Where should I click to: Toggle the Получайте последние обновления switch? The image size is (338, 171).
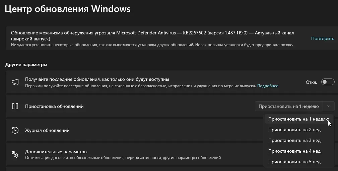[328, 82]
